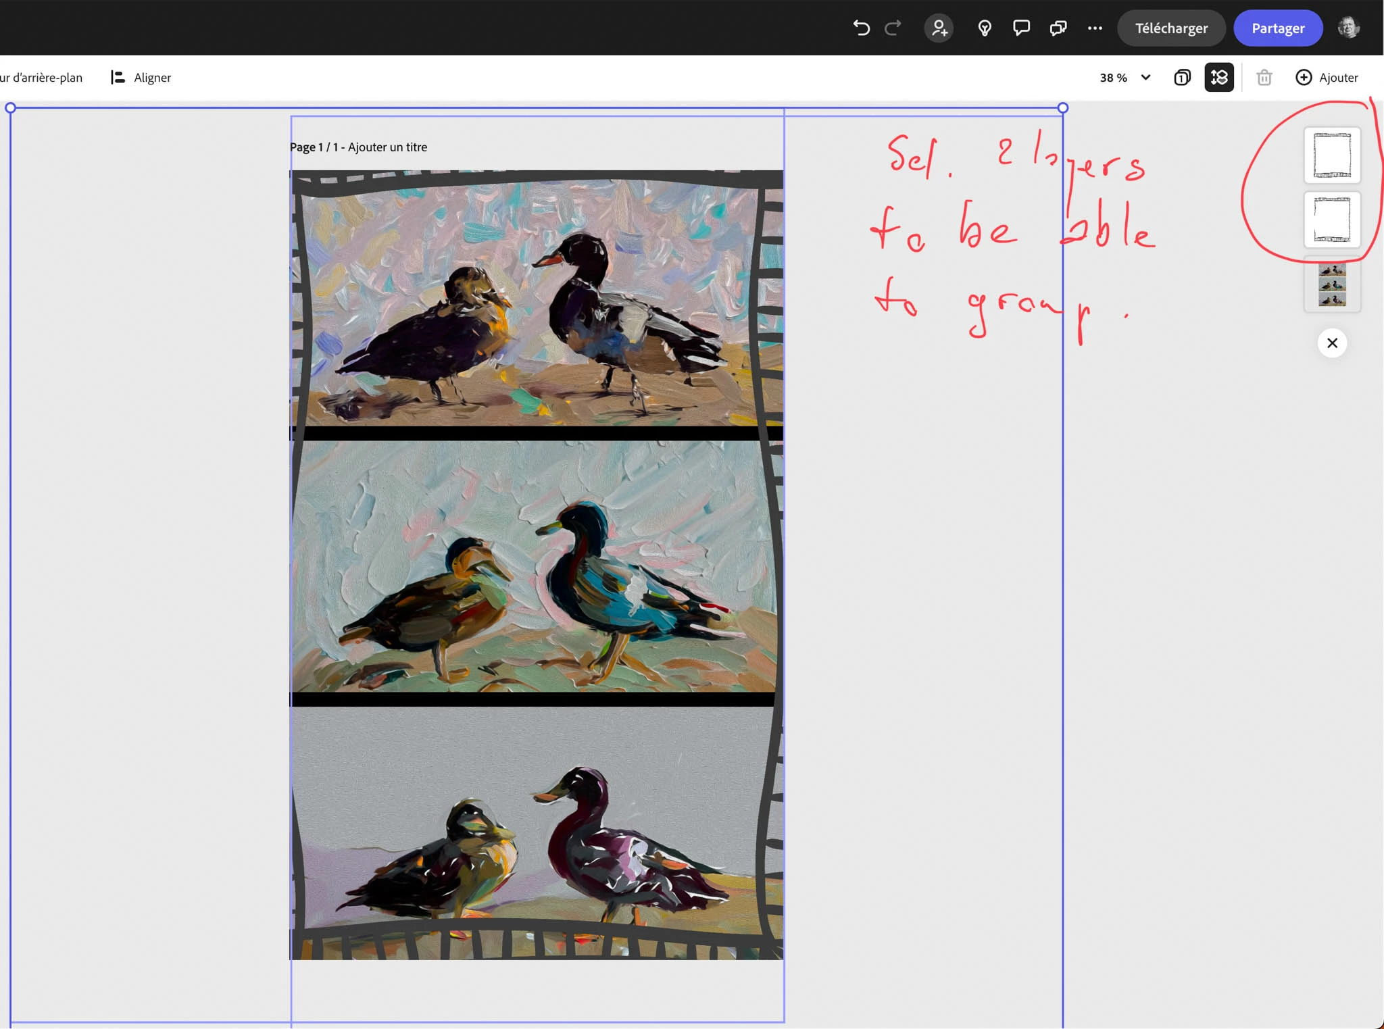Click the undo arrow icon

861,28
